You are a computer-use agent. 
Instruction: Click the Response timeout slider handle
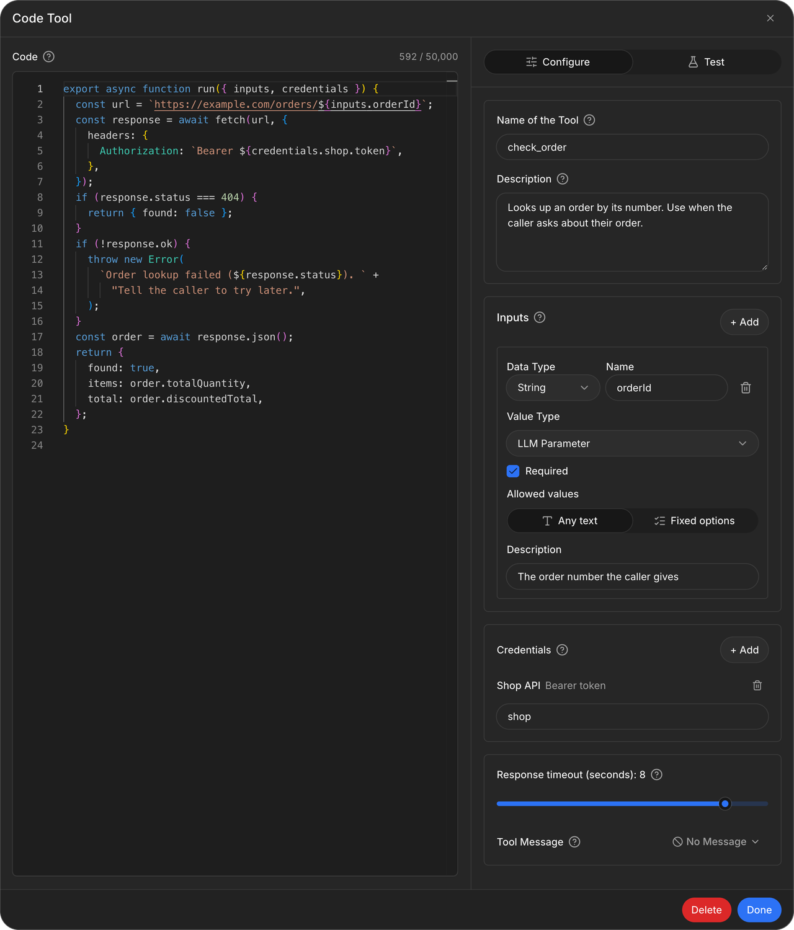click(725, 804)
